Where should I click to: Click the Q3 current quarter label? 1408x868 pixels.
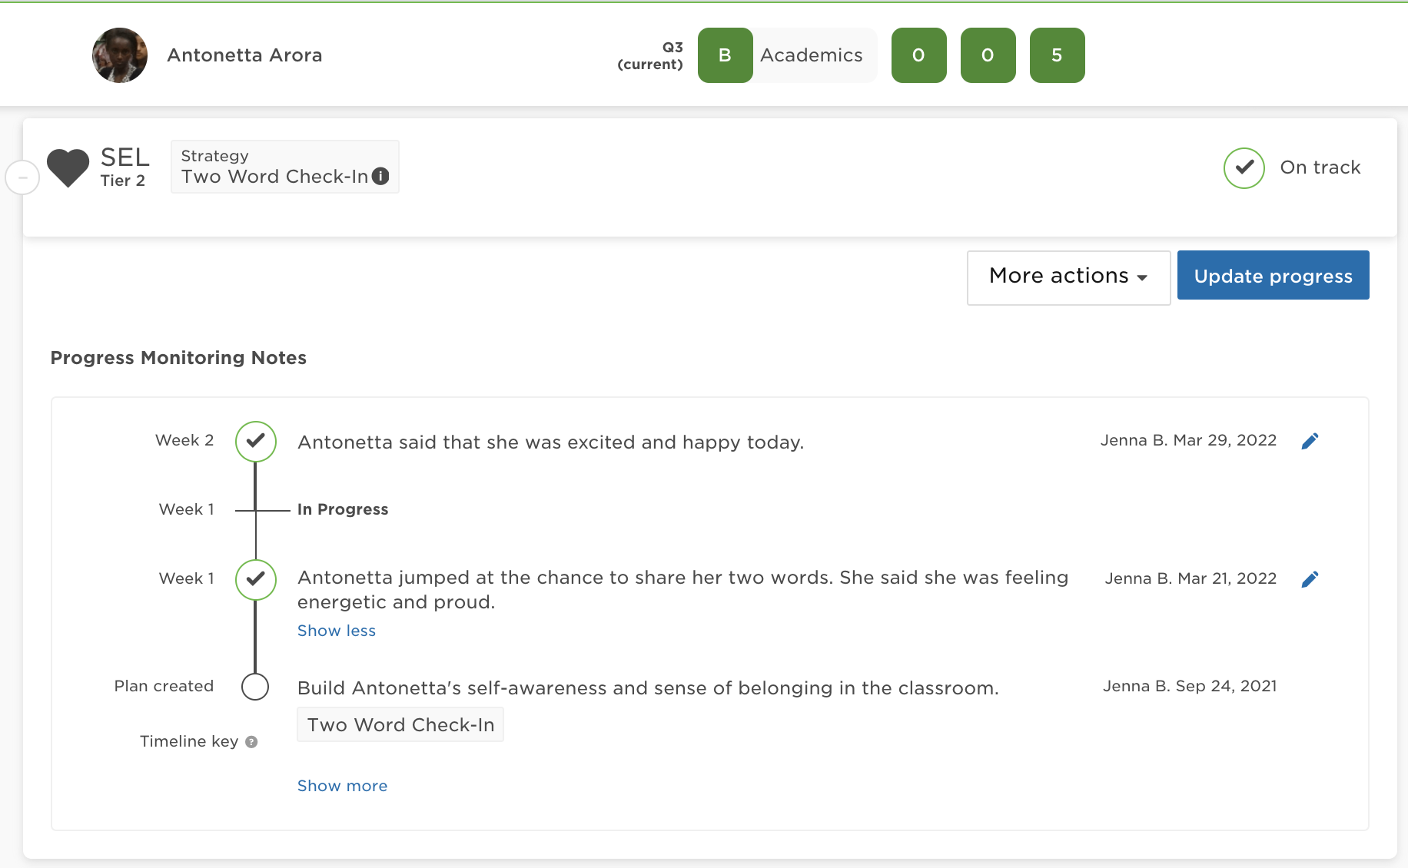coord(650,55)
